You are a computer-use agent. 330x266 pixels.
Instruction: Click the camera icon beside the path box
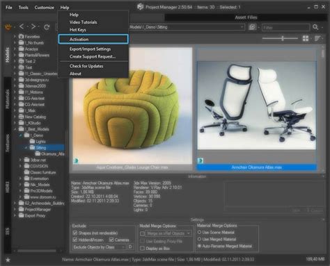coord(252,27)
